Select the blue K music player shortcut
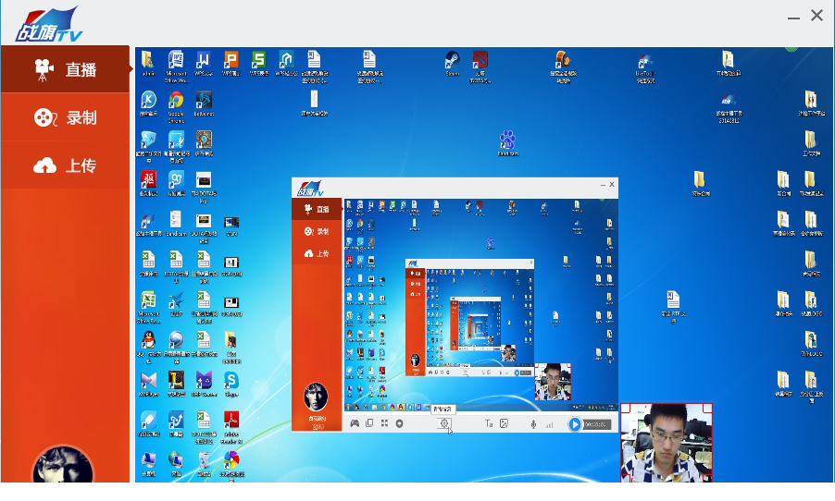This screenshot has width=835, height=501. click(148, 104)
